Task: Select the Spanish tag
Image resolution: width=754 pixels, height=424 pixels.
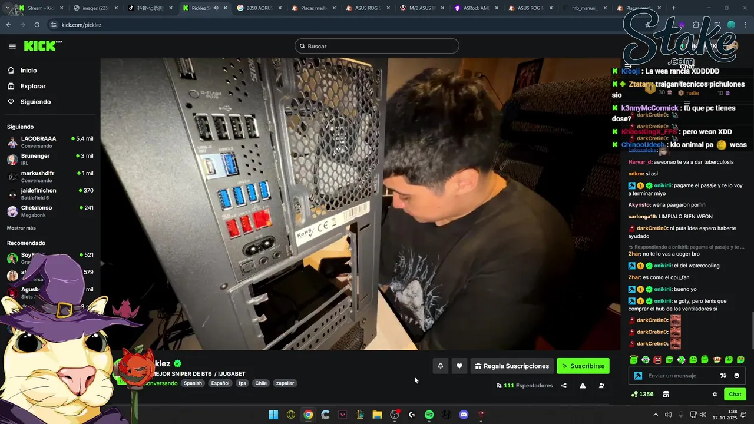Action: [x=193, y=383]
